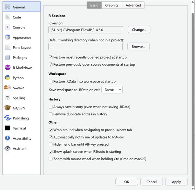
Task: Select the Assistant label in sidebar
Action: (19, 149)
